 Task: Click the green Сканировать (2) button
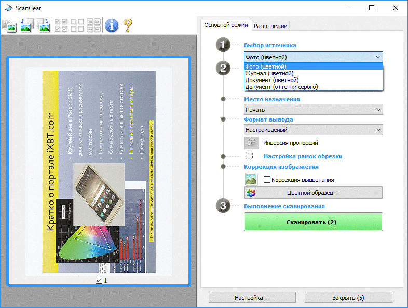pos(314,222)
